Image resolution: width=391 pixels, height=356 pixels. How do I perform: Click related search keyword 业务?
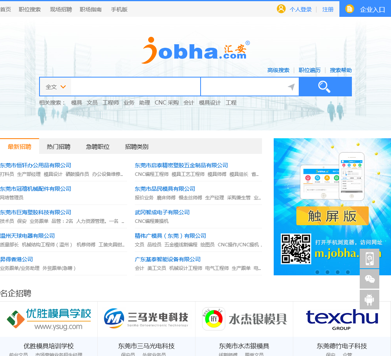(x=129, y=103)
